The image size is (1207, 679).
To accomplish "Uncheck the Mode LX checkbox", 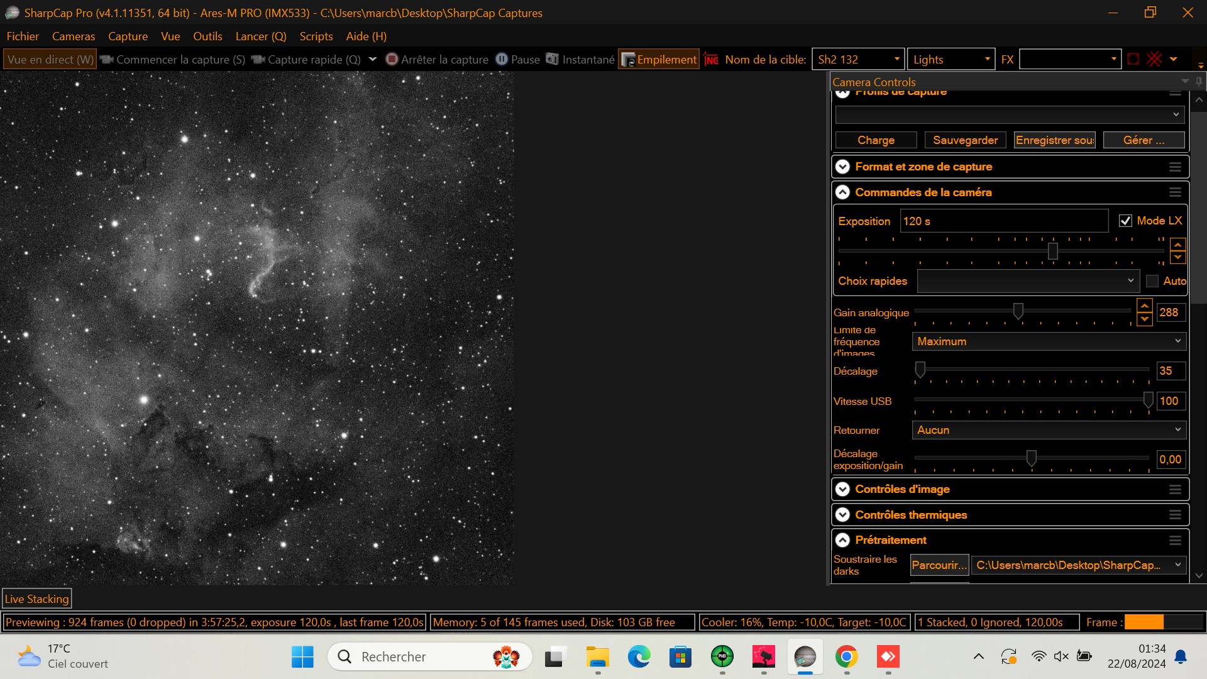I will (1125, 221).
